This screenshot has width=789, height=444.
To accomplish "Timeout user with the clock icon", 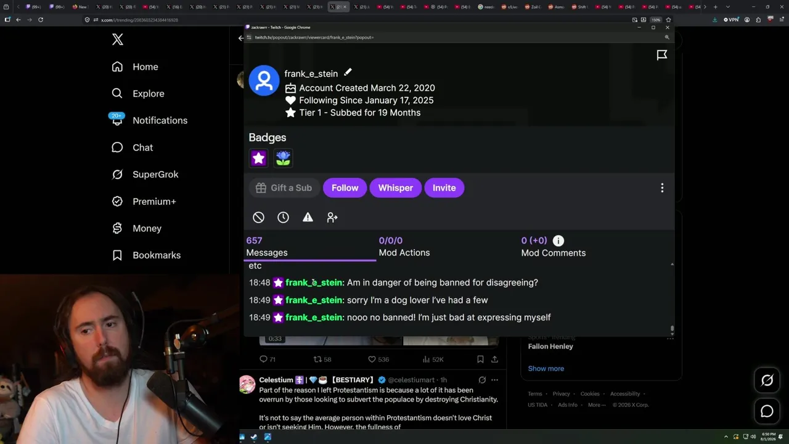I will [283, 217].
